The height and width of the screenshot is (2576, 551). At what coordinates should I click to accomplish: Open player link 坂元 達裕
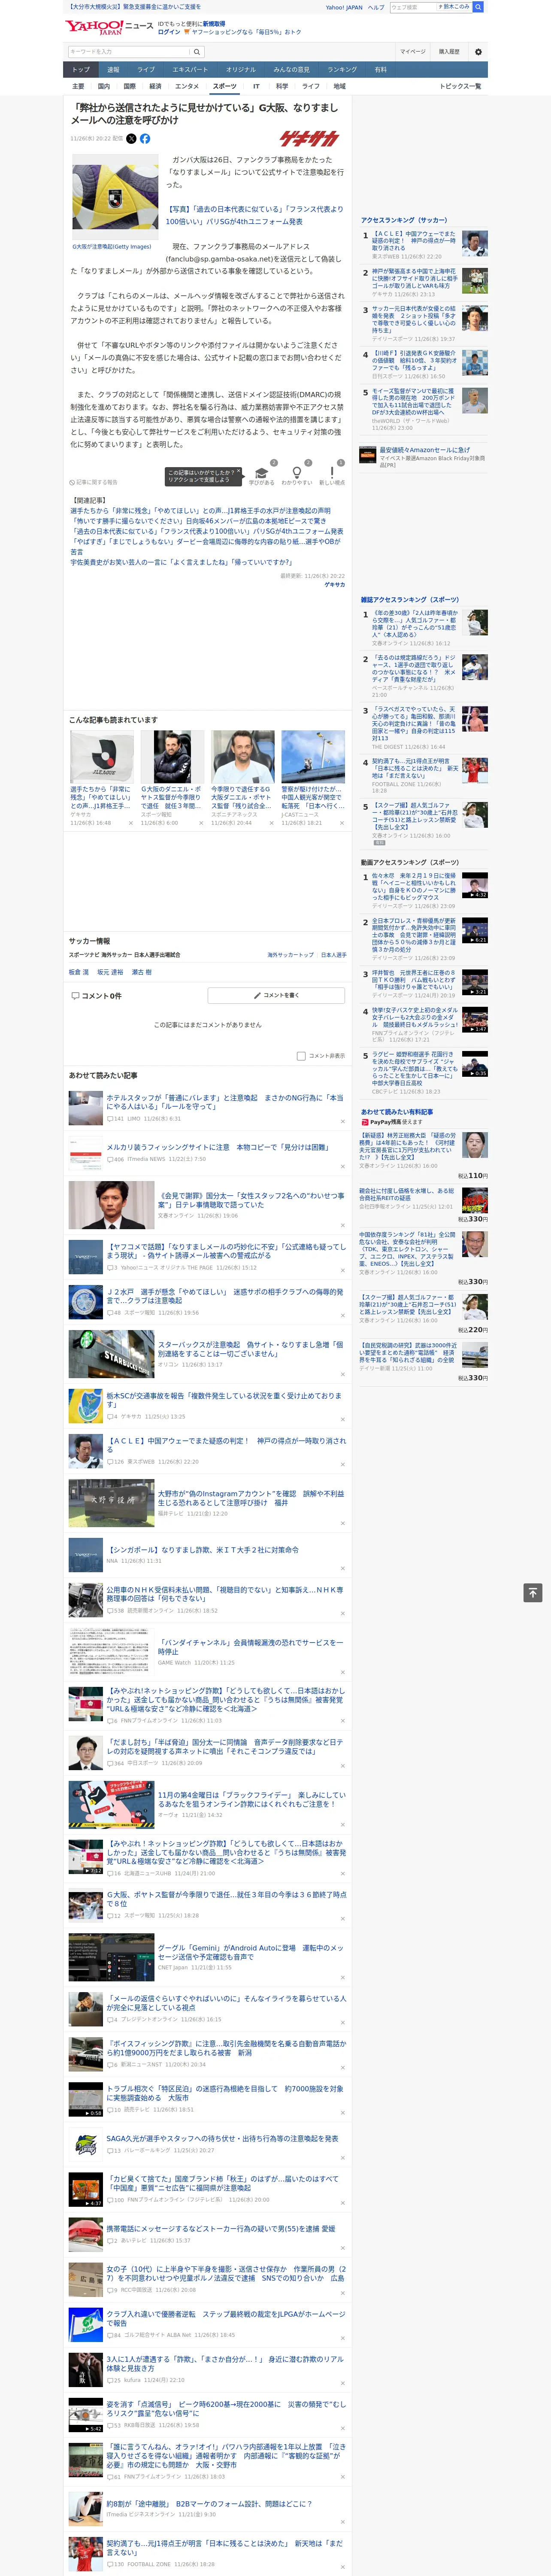tap(110, 972)
